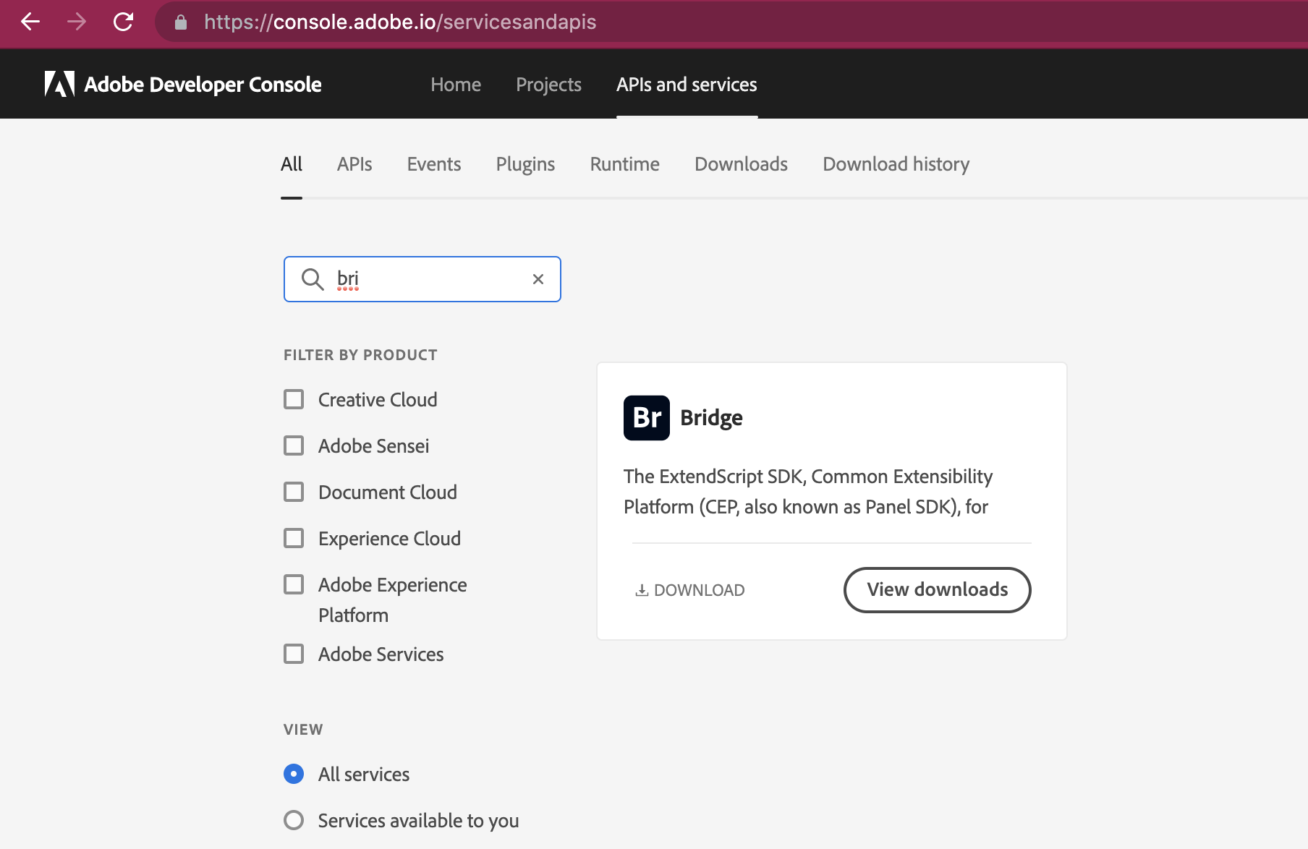Clear the search field using the X icon
This screenshot has width=1308, height=849.
tap(538, 278)
